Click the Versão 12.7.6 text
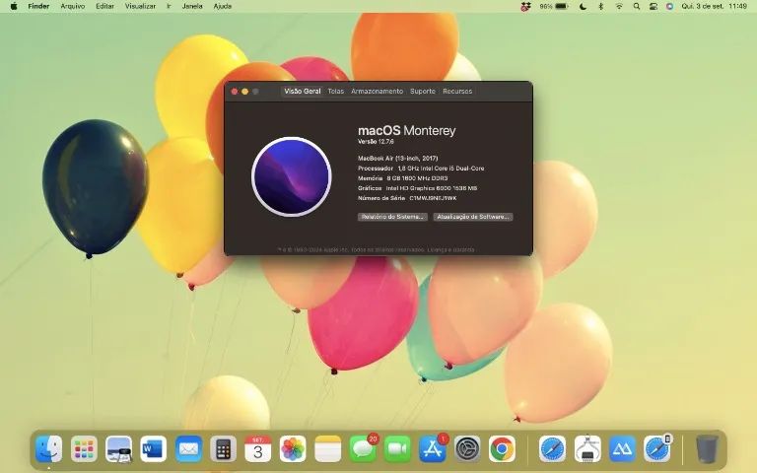 coord(376,142)
